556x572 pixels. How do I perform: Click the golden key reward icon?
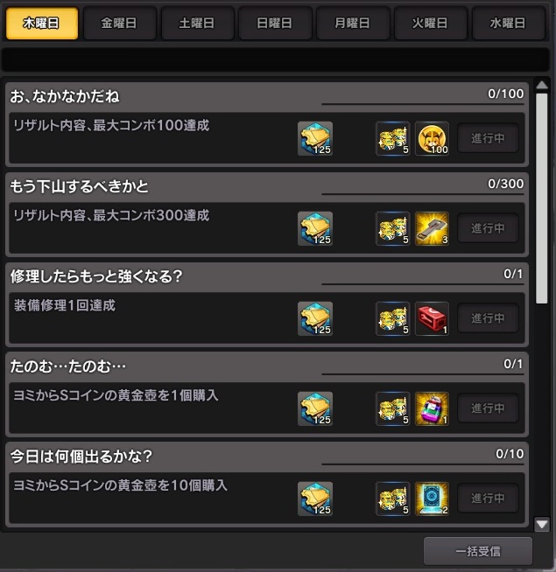point(432,229)
